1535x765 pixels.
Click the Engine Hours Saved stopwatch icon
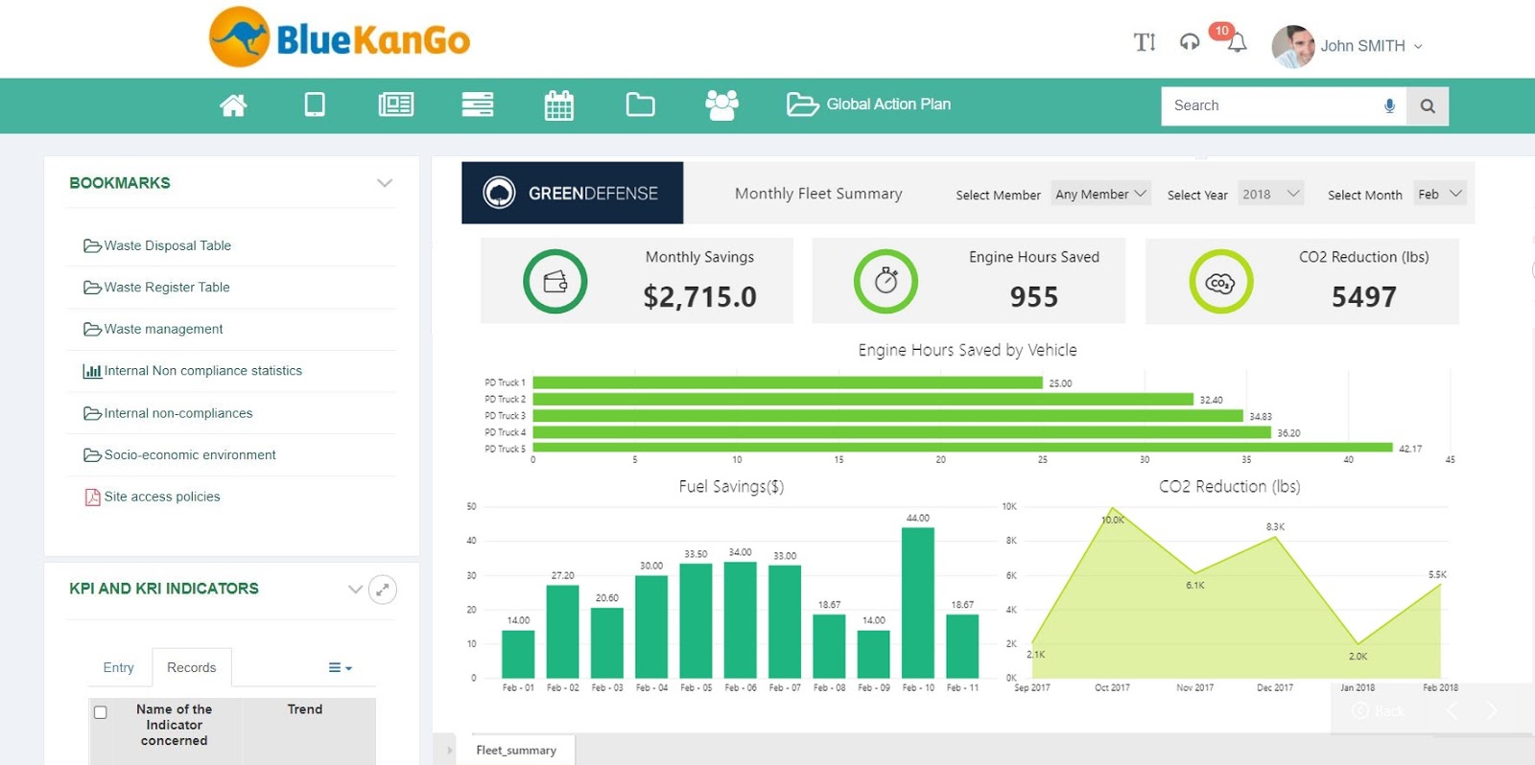pyautogui.click(x=886, y=281)
